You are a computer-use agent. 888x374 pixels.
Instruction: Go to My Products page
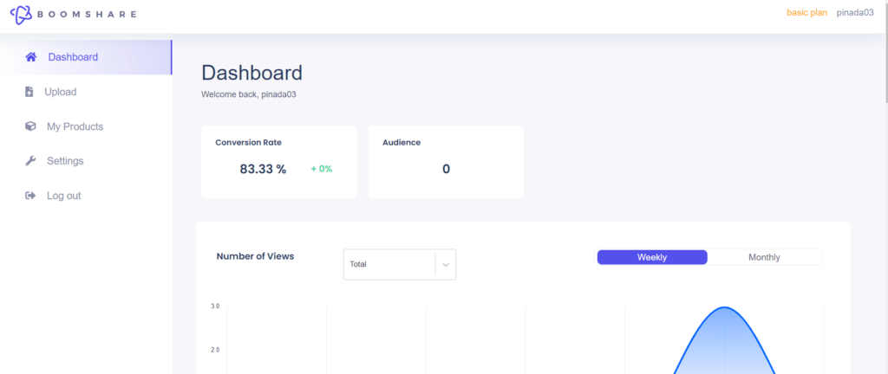point(75,126)
